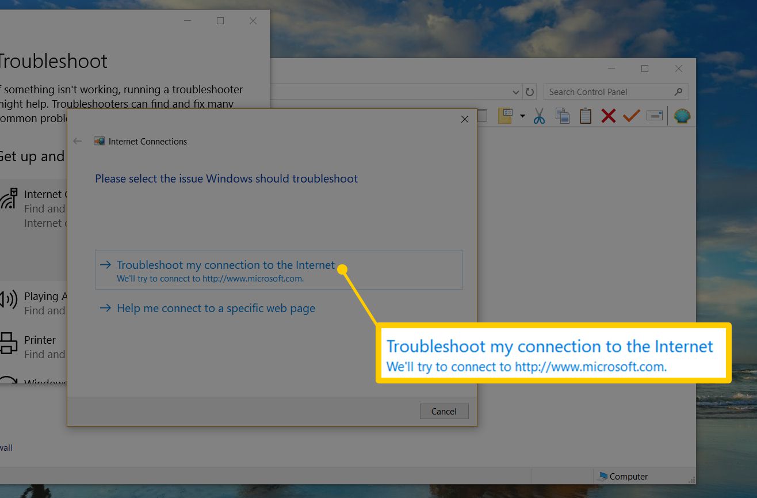
Task: Close the Internet Connections troubleshooter dialog
Action: (464, 119)
